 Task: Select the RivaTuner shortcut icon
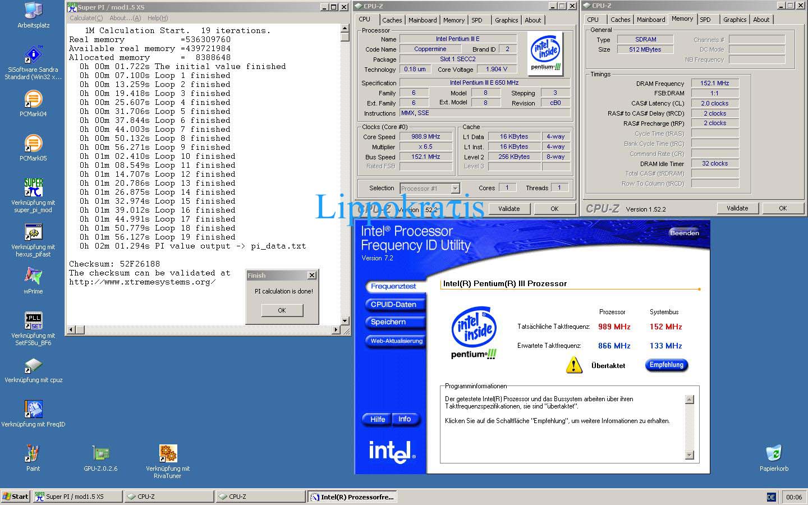168,453
